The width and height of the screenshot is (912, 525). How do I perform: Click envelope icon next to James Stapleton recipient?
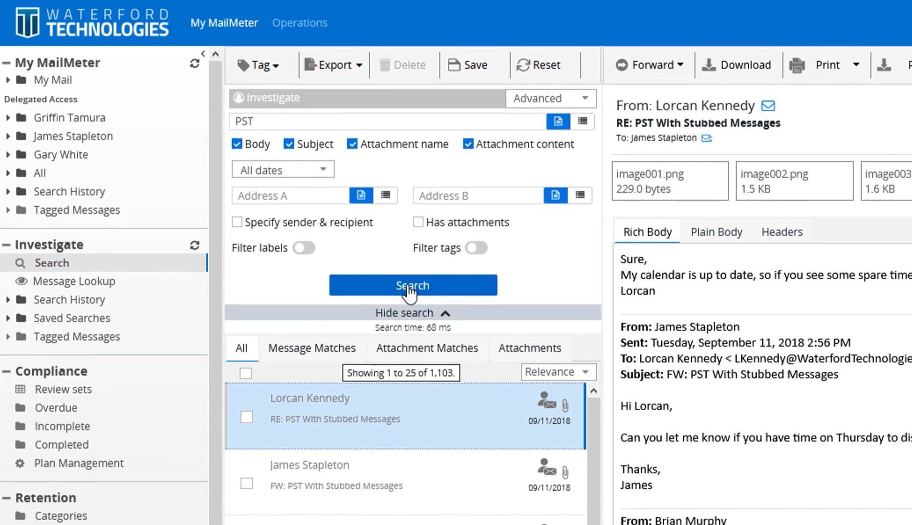(x=706, y=138)
